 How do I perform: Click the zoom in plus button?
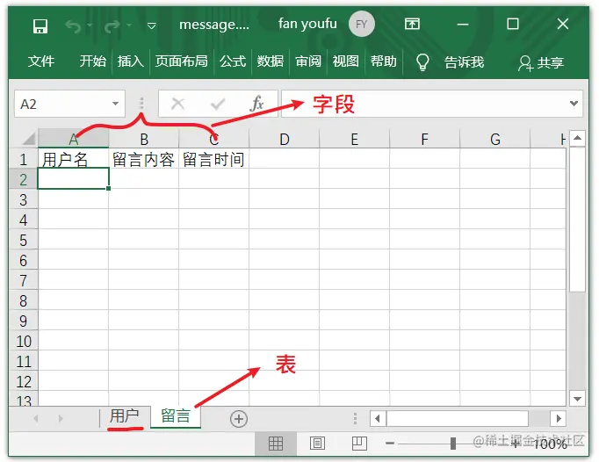click(516, 444)
